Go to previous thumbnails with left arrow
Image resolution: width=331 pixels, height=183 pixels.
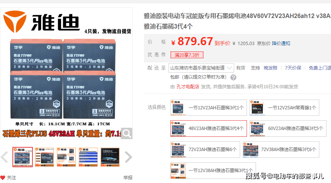coord(5,157)
